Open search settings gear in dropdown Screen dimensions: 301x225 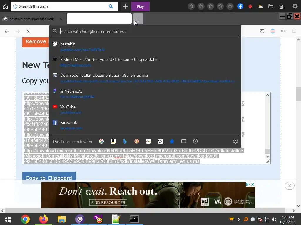235,141
